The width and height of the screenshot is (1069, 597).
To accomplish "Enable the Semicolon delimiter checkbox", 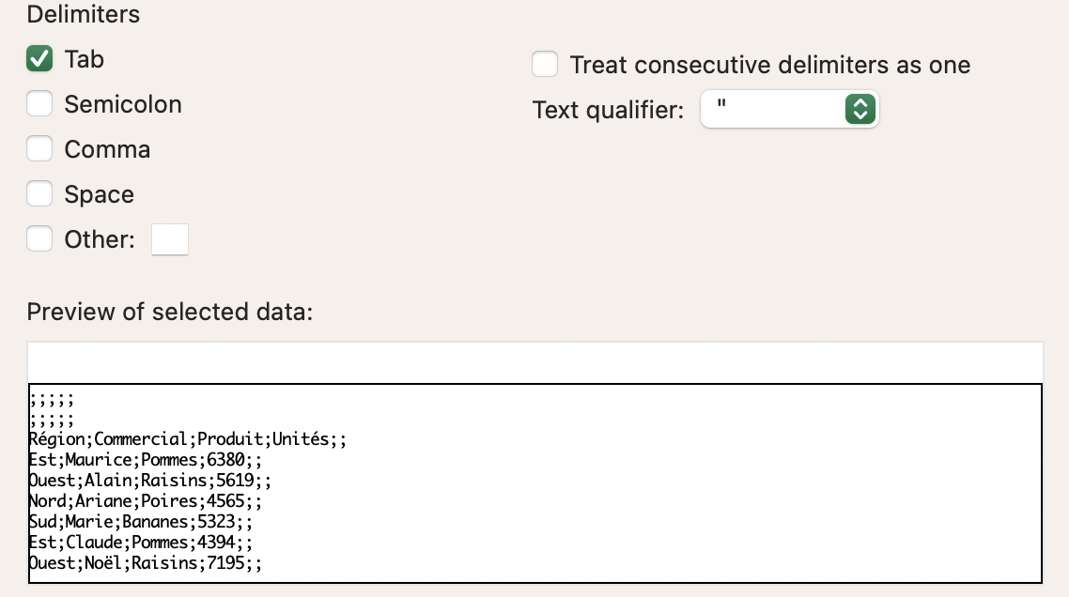I will tap(39, 104).
